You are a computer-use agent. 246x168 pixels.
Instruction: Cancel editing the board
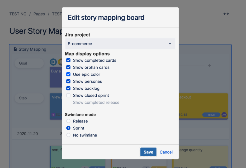coord(166,152)
